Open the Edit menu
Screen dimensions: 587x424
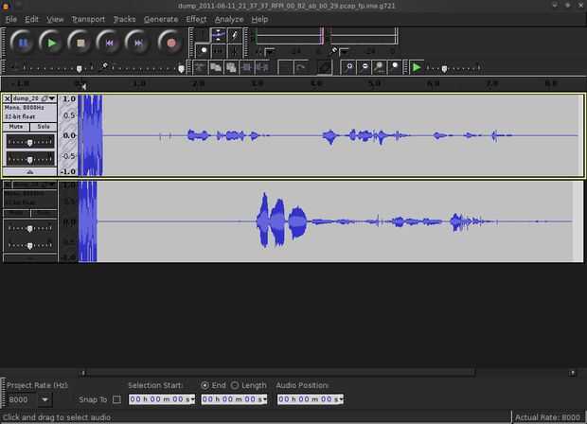point(31,19)
